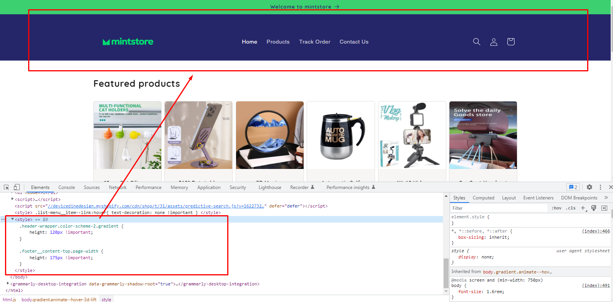Expand the grammarly-desktop-integration node

[x=8, y=283]
